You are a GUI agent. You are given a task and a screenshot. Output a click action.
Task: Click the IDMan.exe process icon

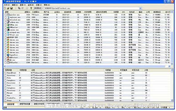pyautogui.click(x=8, y=25)
